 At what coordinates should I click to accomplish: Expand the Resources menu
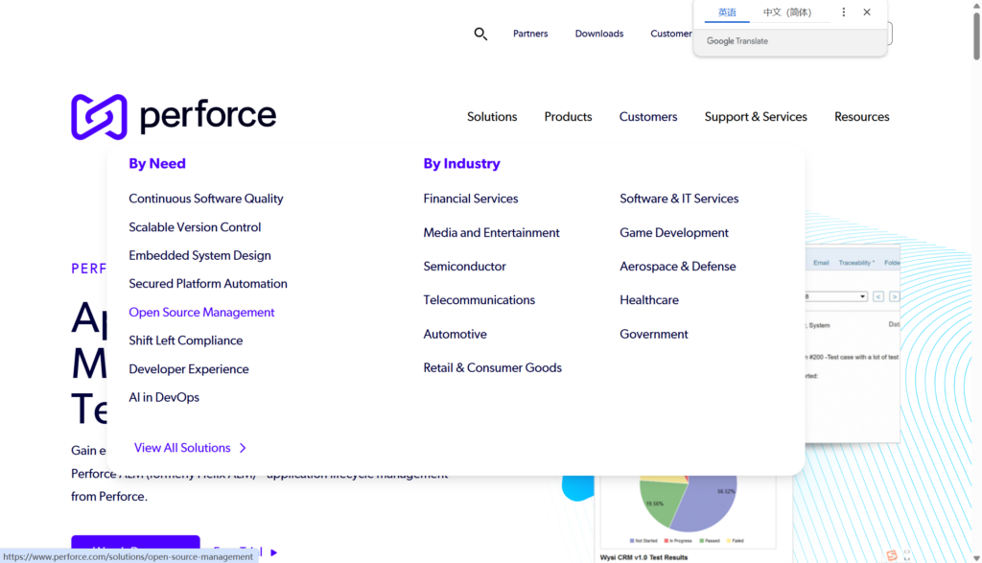(x=861, y=117)
